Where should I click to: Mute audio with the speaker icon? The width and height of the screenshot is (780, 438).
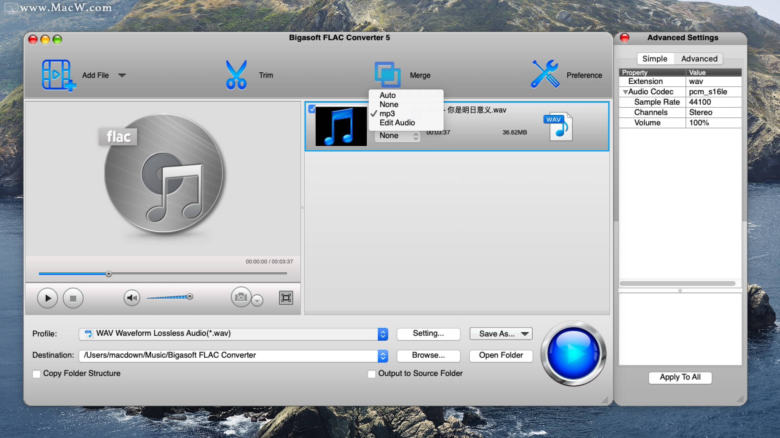[132, 298]
